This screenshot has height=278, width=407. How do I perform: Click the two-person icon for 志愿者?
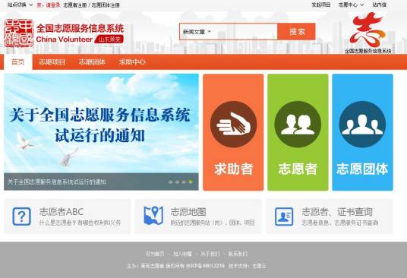tap(298, 125)
